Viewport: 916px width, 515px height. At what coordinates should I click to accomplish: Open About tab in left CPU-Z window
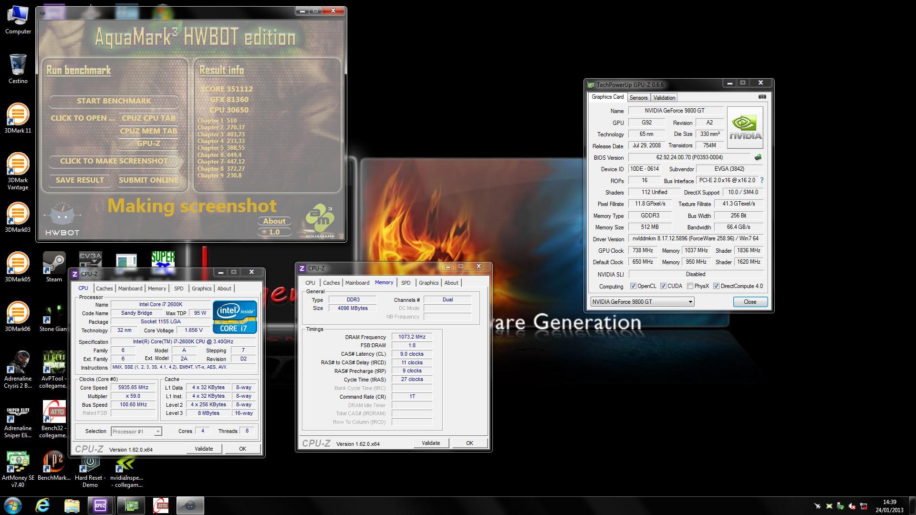point(224,288)
